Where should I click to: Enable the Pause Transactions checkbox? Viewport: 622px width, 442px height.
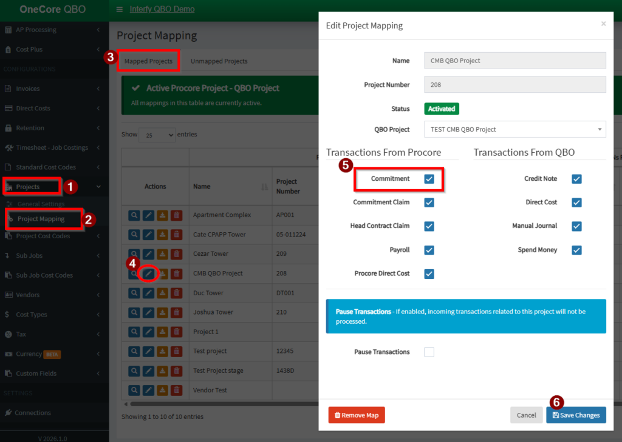point(429,352)
